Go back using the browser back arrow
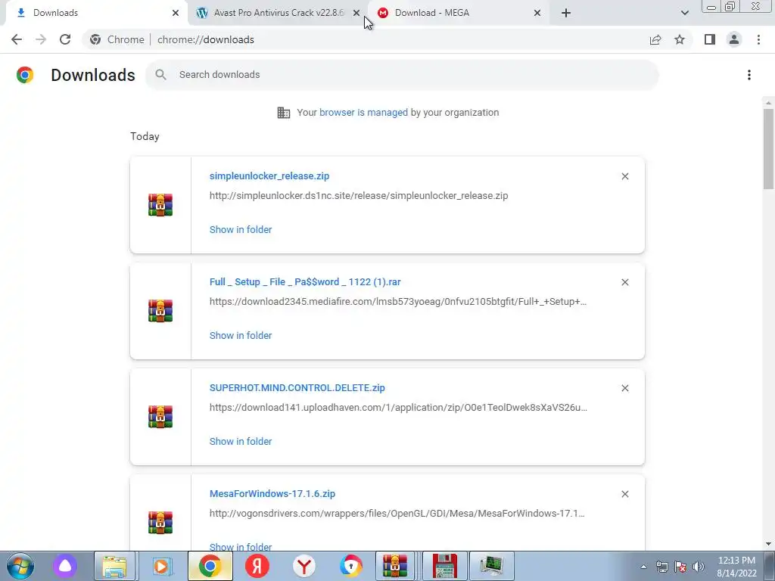 tap(17, 39)
